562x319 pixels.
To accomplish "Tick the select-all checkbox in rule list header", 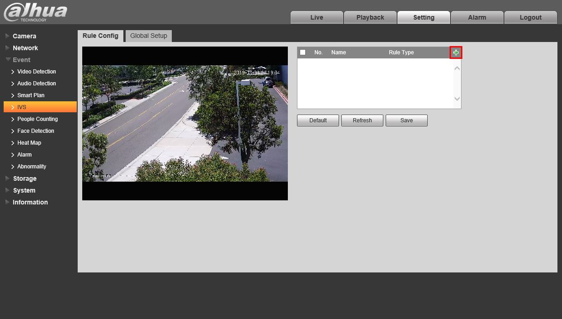I will (x=302, y=52).
